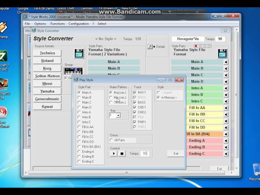
Task: Open the Functions menu
Action: click(x=58, y=24)
